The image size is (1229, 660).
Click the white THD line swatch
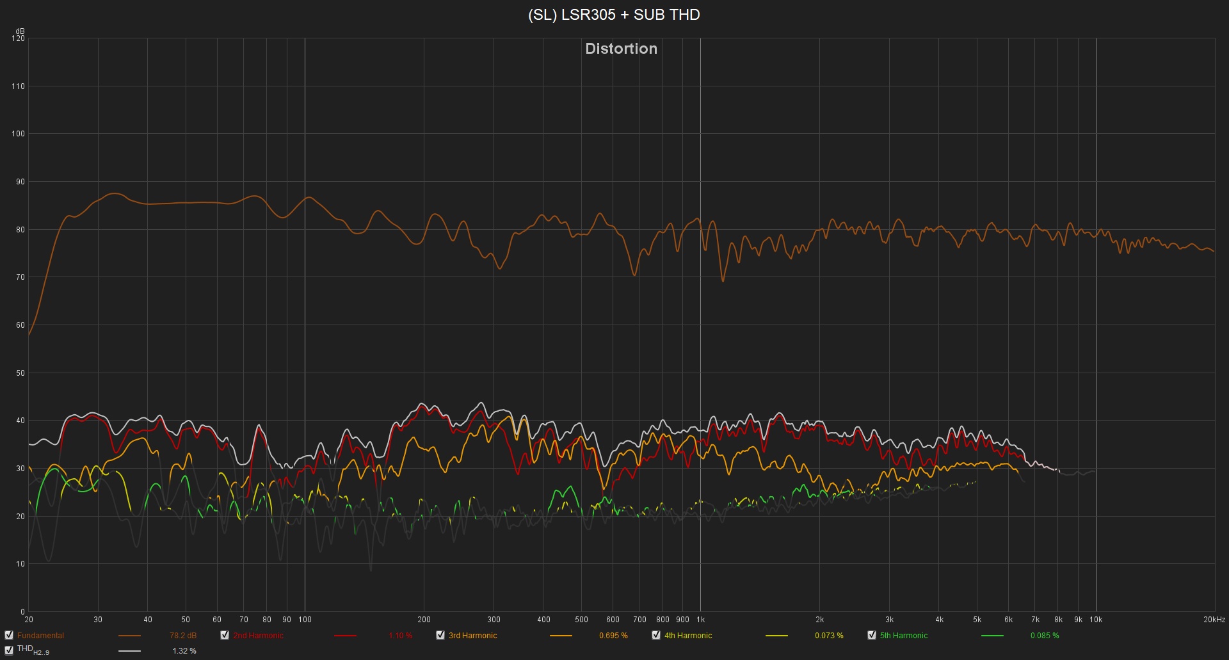pyautogui.click(x=130, y=651)
